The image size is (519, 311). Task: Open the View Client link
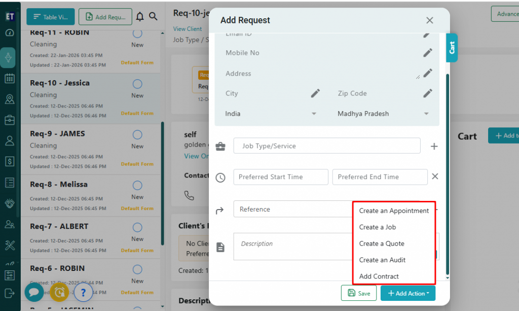click(x=188, y=29)
